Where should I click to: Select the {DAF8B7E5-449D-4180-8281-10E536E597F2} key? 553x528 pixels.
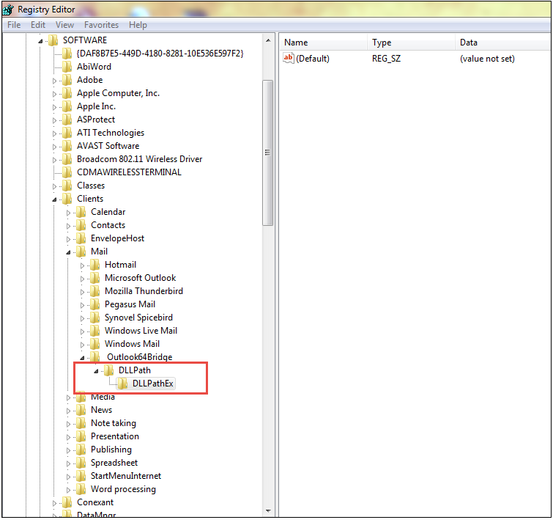point(160,54)
